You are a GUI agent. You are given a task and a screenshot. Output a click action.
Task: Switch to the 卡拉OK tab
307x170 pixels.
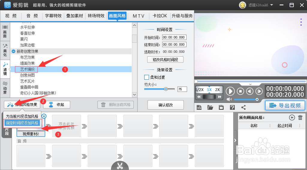[160, 16]
